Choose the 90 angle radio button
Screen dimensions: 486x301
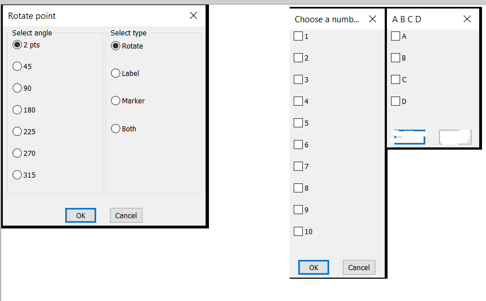click(x=17, y=88)
